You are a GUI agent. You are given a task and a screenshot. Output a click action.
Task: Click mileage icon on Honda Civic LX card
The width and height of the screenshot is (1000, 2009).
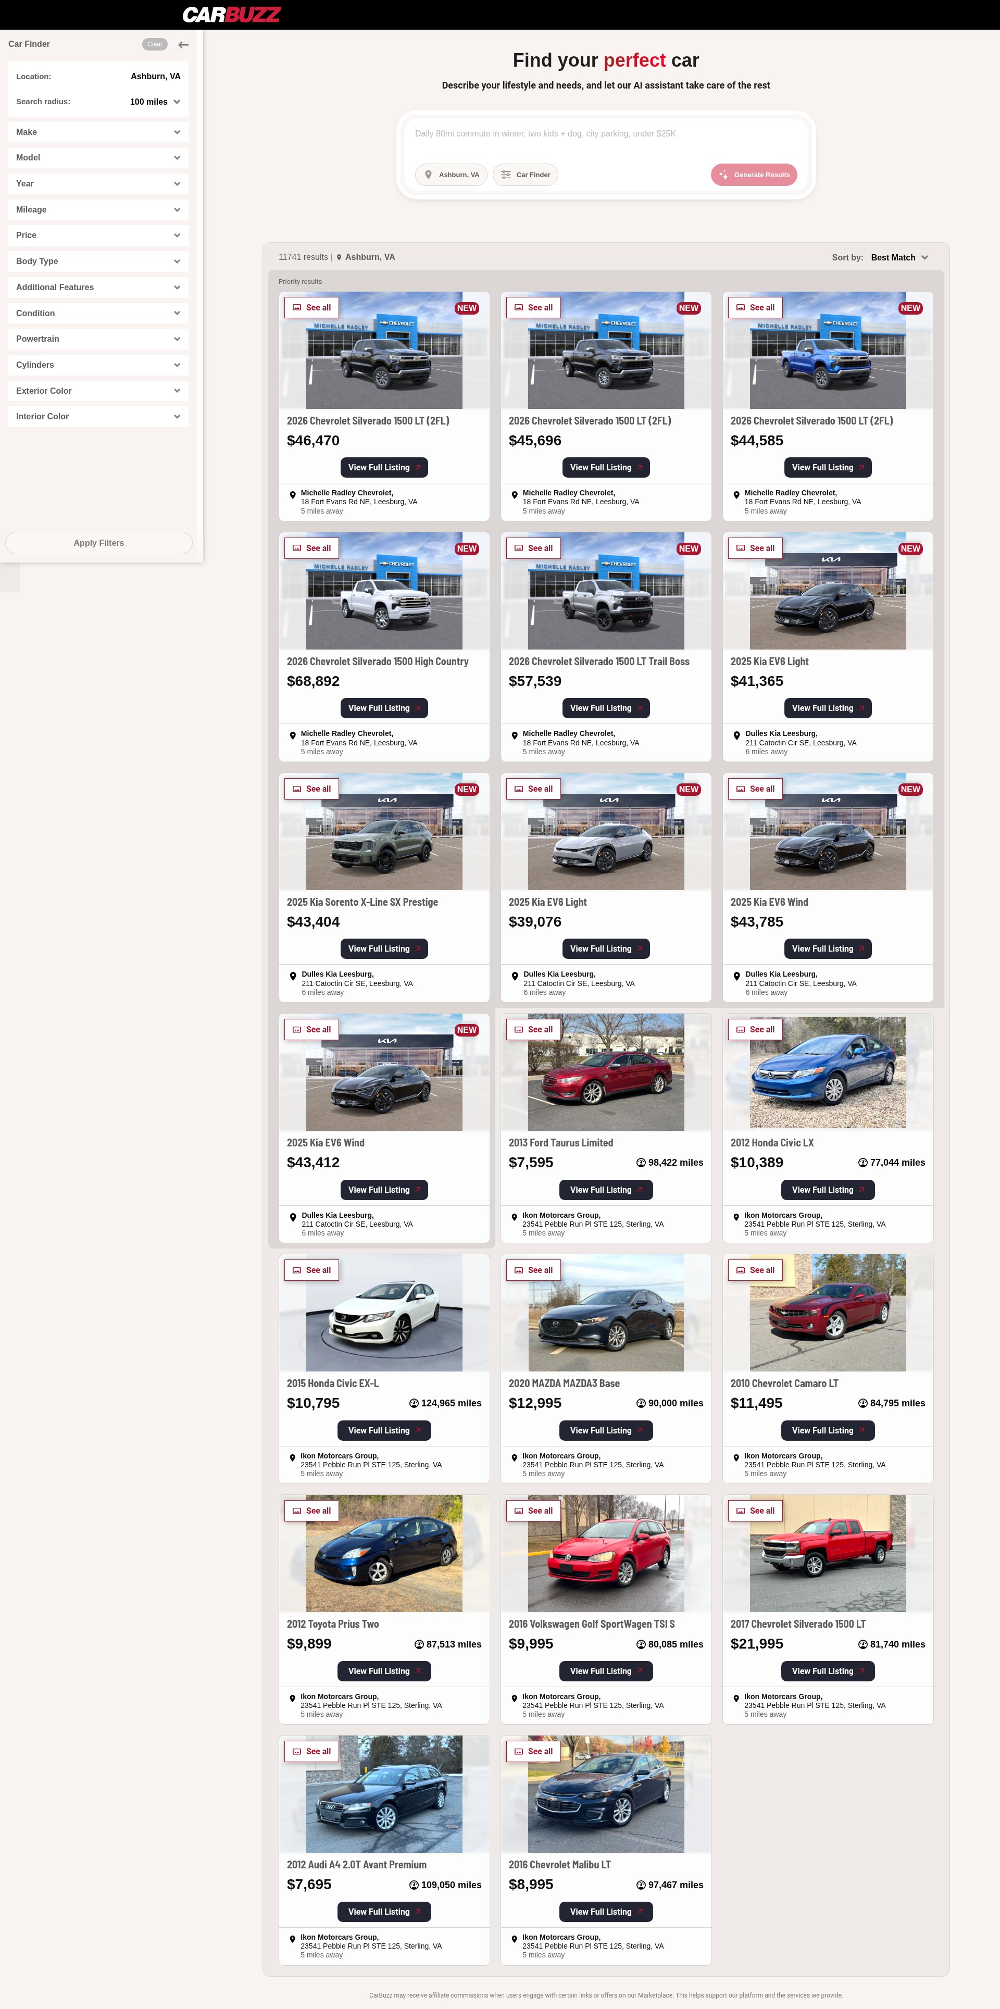(x=863, y=1163)
